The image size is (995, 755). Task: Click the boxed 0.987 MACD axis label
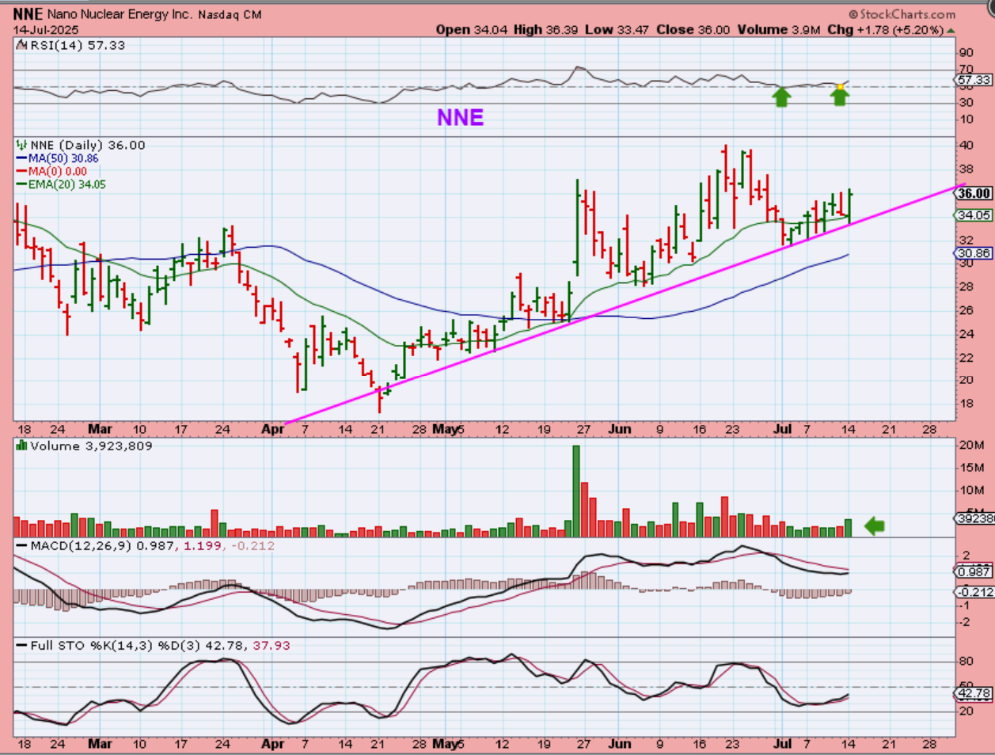(x=974, y=571)
